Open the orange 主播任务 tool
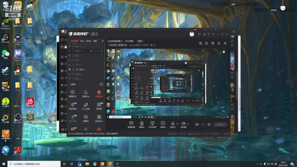Image resolution: width=297 pixels, height=167 pixels. click(99, 94)
